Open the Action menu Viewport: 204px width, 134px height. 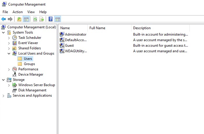tap(17, 12)
